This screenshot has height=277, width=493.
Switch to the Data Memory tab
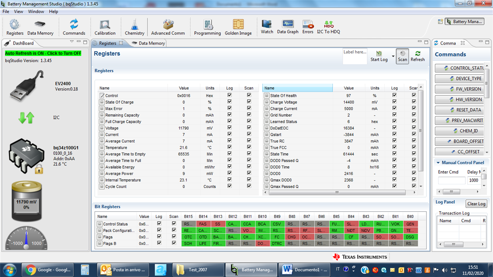pos(148,43)
